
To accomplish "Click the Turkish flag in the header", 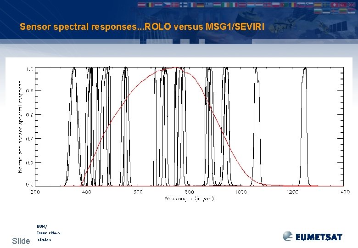I will [343, 5].
